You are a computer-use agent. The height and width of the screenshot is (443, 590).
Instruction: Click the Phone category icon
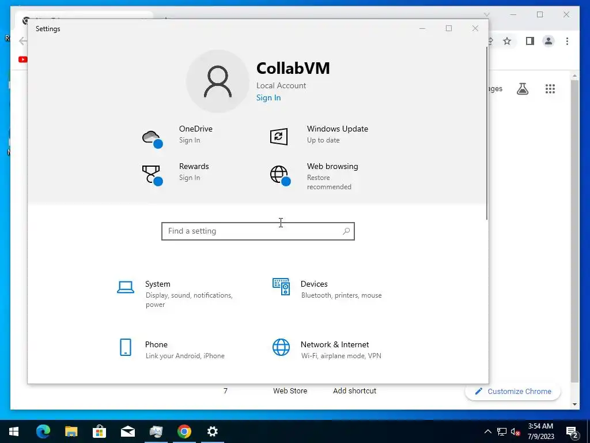(x=125, y=347)
